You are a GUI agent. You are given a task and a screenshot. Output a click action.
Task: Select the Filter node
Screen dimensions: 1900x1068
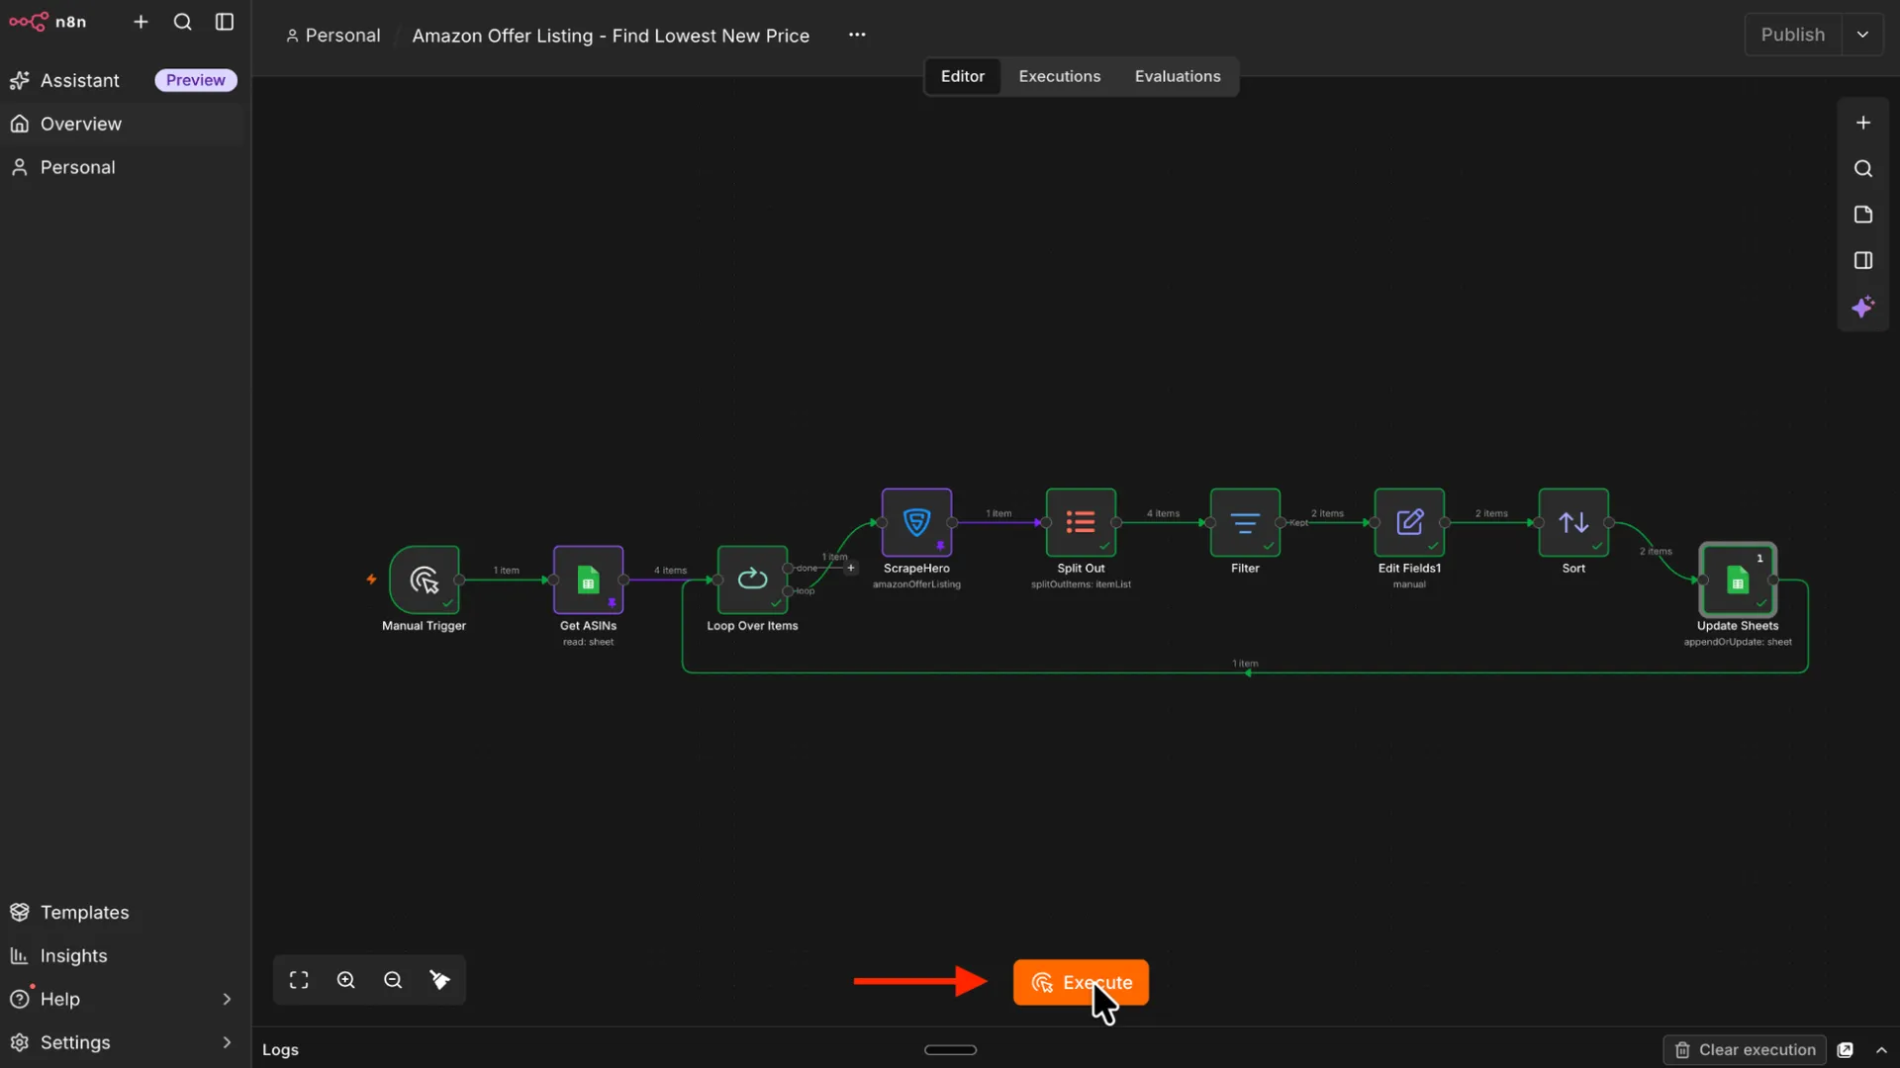point(1245,522)
